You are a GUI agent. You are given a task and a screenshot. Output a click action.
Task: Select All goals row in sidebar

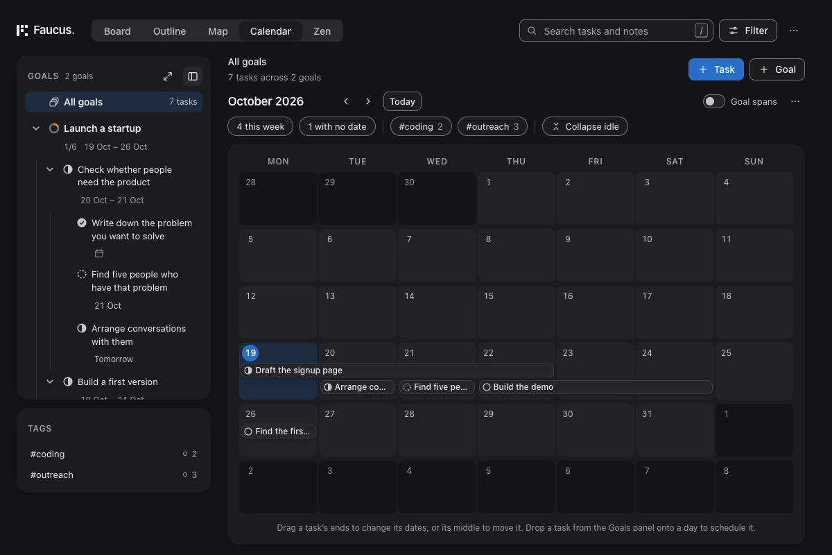114,102
